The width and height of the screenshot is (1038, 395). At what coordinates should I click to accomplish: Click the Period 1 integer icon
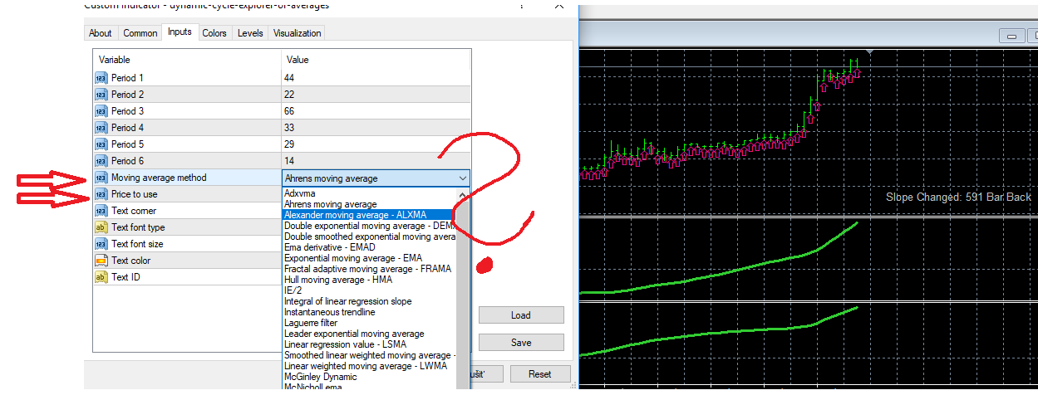[101, 78]
